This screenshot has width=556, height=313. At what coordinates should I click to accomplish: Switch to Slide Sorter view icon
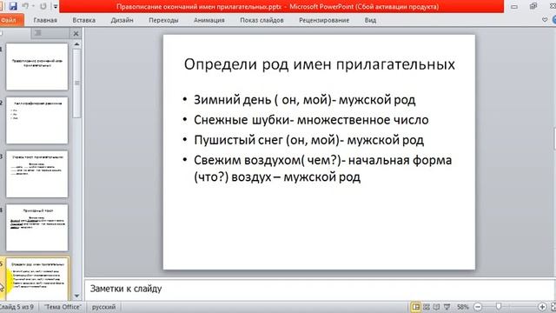427,307
